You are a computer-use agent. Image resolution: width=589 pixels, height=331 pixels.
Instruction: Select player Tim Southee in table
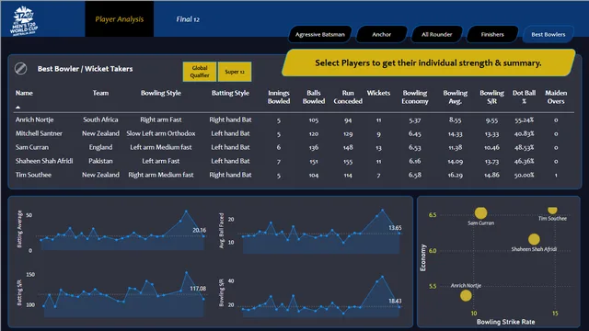[x=33, y=175]
